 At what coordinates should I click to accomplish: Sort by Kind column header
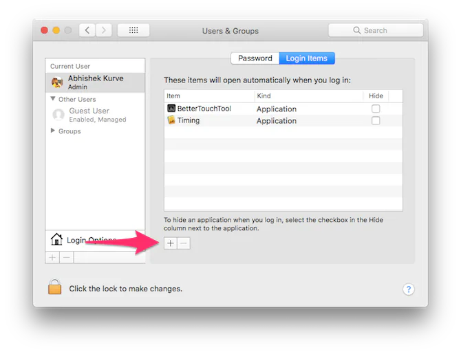[x=308, y=96]
